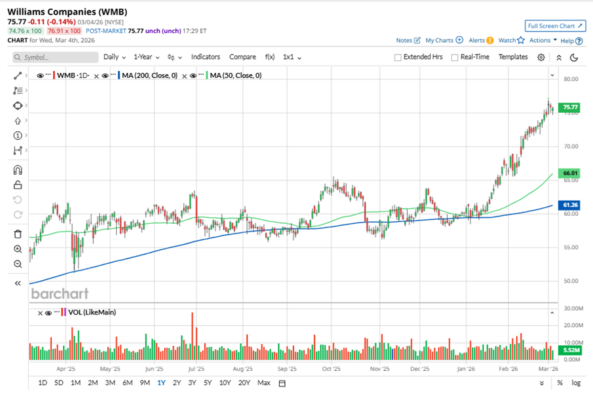The width and height of the screenshot is (593, 397).
Task: Open the Fibonacci/text list drawing tool
Action: (17, 91)
